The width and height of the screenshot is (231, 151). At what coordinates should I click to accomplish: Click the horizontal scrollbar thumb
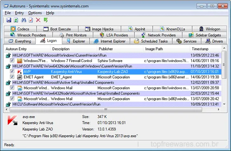point(106,109)
